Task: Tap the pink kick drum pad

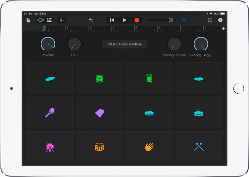Action: tap(50, 147)
